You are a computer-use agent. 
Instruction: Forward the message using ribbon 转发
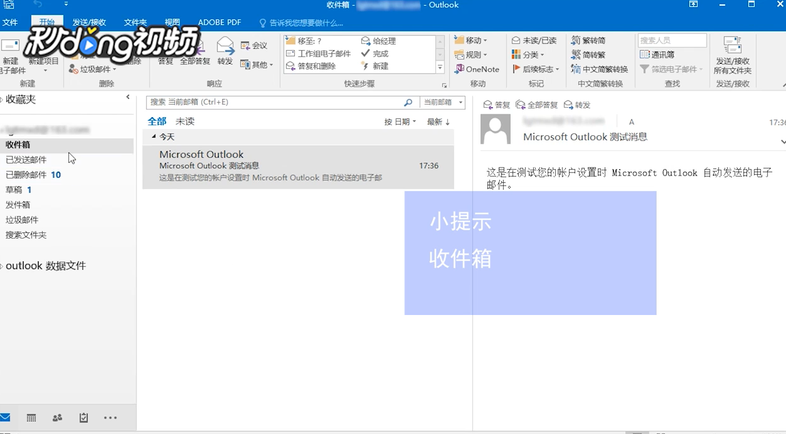(x=225, y=51)
